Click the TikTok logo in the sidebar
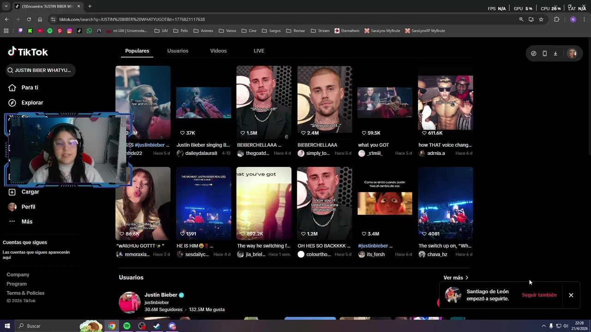The image size is (591, 332). (x=28, y=52)
